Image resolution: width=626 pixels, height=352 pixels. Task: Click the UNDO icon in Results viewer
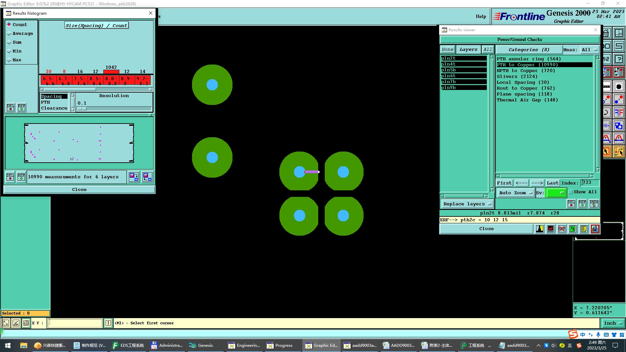point(594,204)
